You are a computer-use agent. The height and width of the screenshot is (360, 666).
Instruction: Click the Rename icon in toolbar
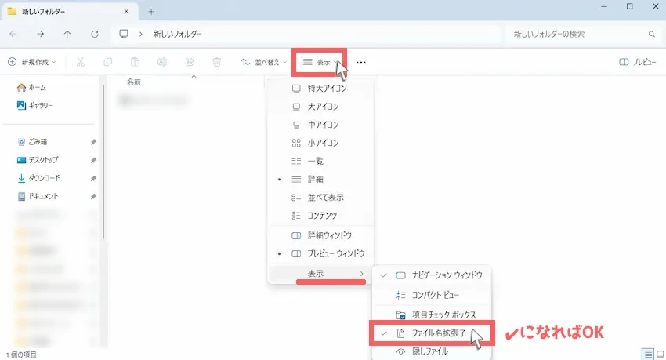coord(162,62)
